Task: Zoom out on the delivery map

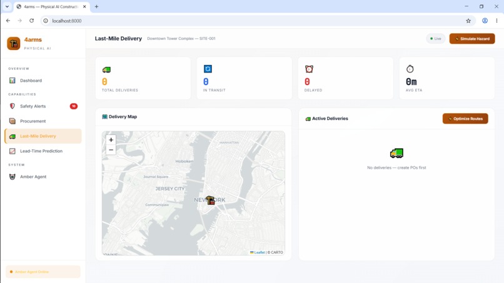Action: 111,150
